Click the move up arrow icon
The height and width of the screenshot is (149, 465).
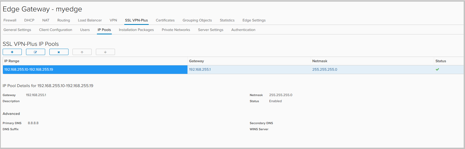(82, 52)
